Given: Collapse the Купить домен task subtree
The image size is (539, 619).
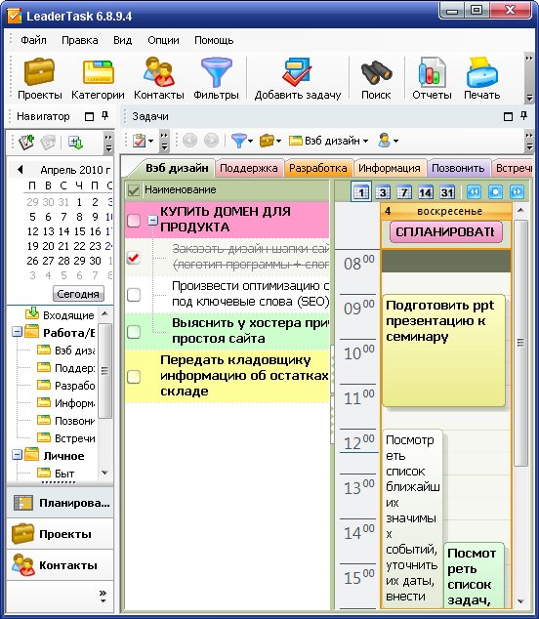Looking at the screenshot, I should pyautogui.click(x=152, y=221).
